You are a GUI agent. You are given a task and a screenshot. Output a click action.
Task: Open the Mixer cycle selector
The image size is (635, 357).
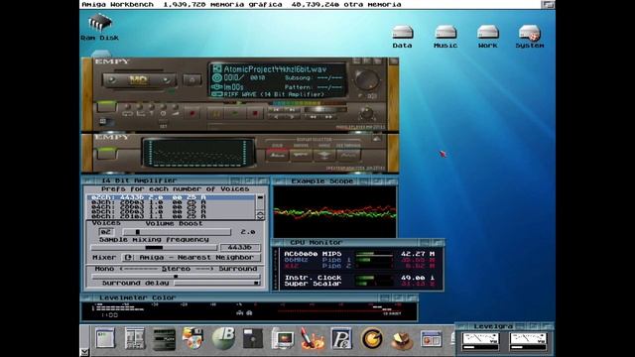(x=190, y=258)
